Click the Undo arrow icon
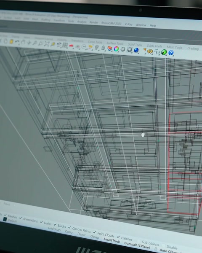 [x=17, y=42]
